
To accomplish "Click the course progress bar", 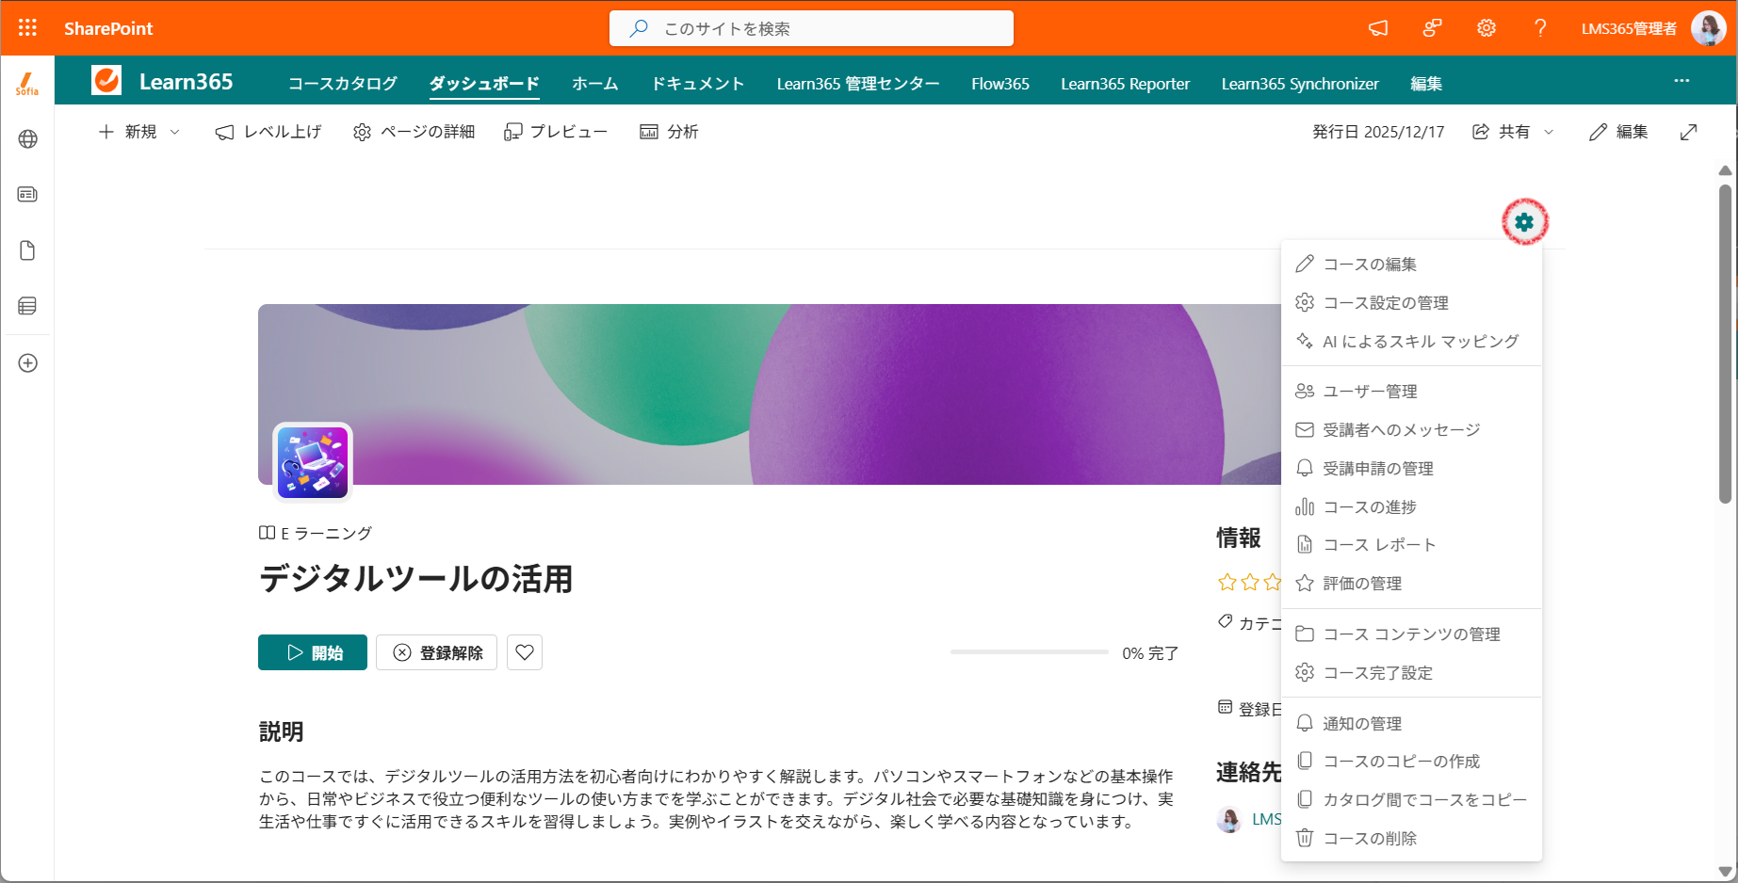I will (1030, 651).
